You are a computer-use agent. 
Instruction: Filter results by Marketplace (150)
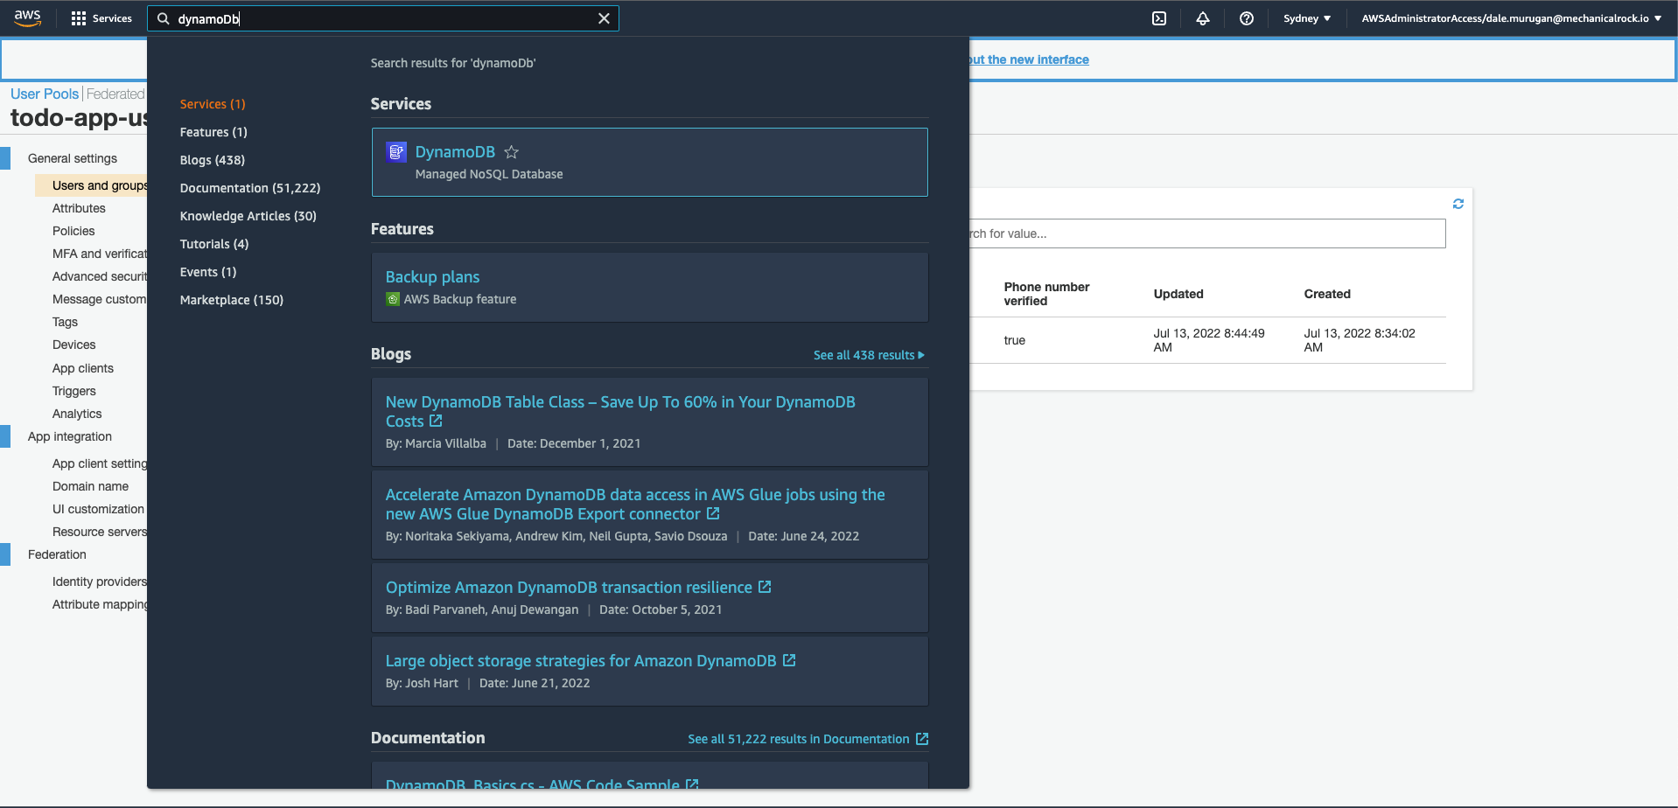point(232,300)
